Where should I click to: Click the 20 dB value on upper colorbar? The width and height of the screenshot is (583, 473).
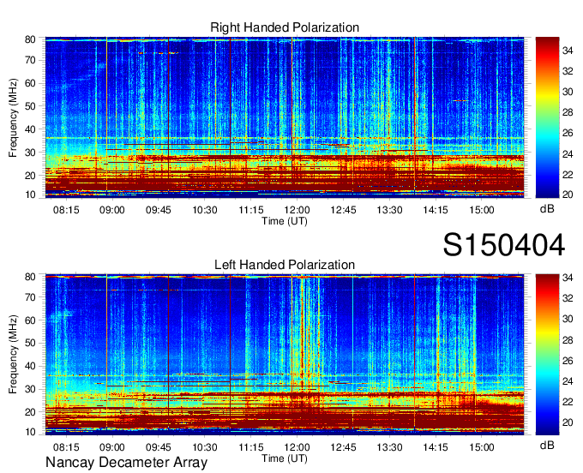(568, 195)
